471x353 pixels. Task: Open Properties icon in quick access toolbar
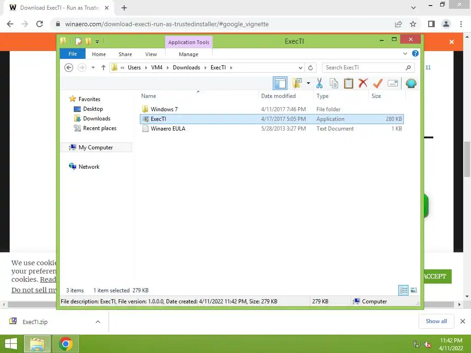point(78,41)
